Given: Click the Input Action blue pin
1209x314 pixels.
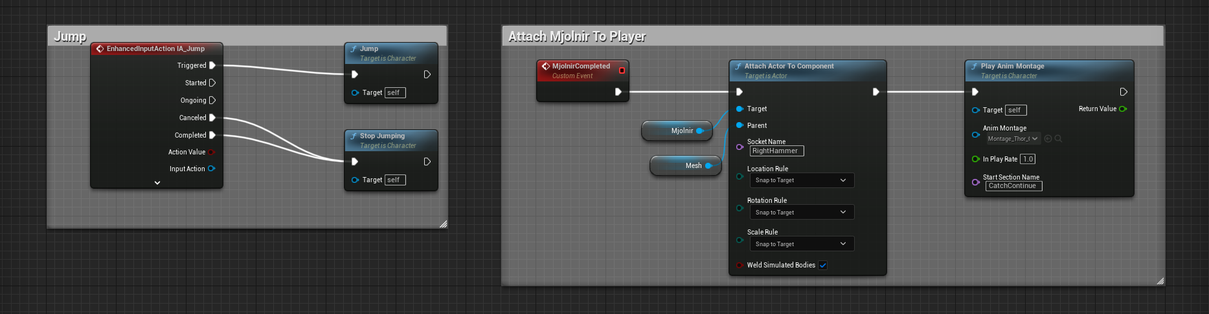Looking at the screenshot, I should pyautogui.click(x=211, y=169).
